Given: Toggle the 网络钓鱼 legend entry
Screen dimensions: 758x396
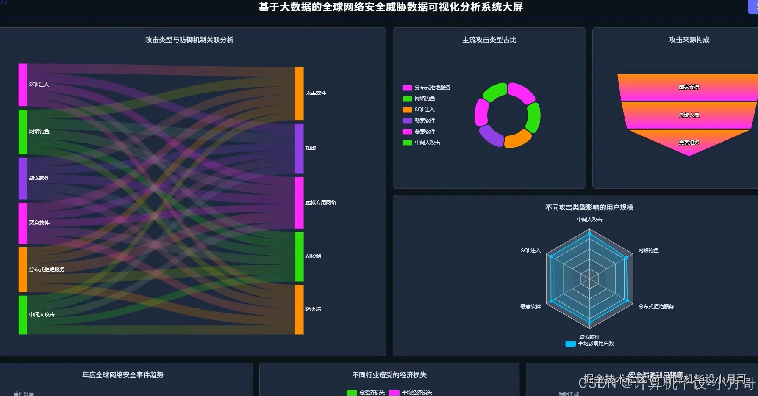Looking at the screenshot, I should pyautogui.click(x=425, y=98).
